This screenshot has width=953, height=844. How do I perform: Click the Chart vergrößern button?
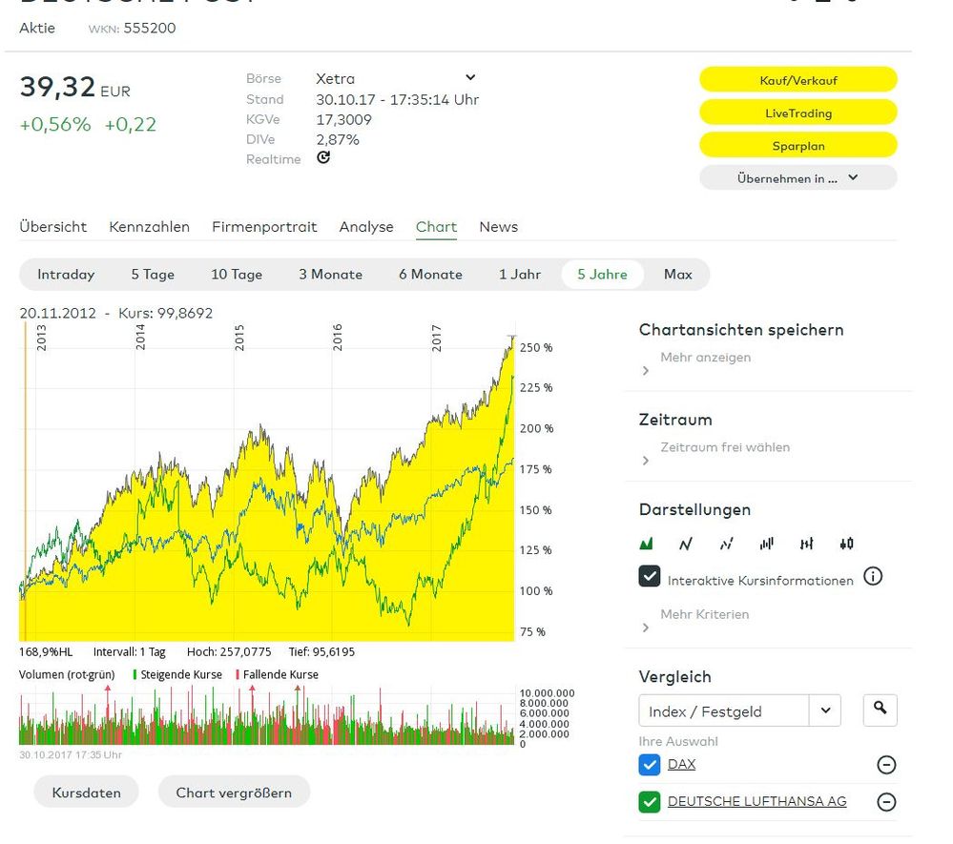(x=234, y=793)
